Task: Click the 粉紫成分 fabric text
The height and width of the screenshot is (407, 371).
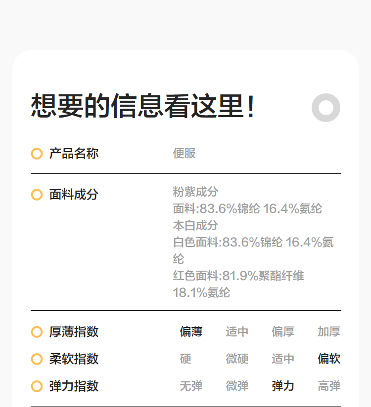Action: click(195, 192)
